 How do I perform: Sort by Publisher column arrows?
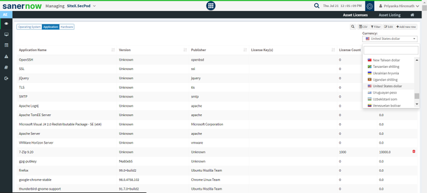pyautogui.click(x=244, y=50)
